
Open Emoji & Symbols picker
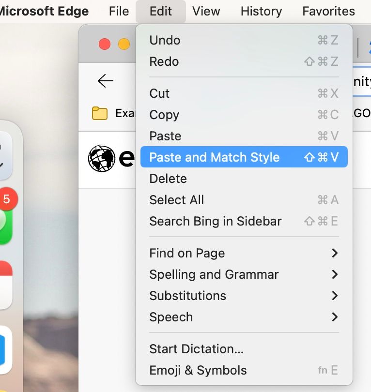coord(244,370)
